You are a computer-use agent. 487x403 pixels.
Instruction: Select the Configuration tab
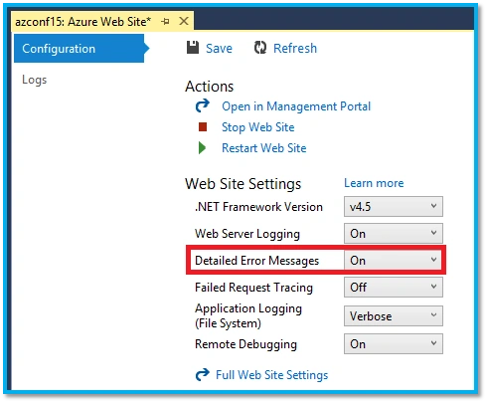click(81, 49)
